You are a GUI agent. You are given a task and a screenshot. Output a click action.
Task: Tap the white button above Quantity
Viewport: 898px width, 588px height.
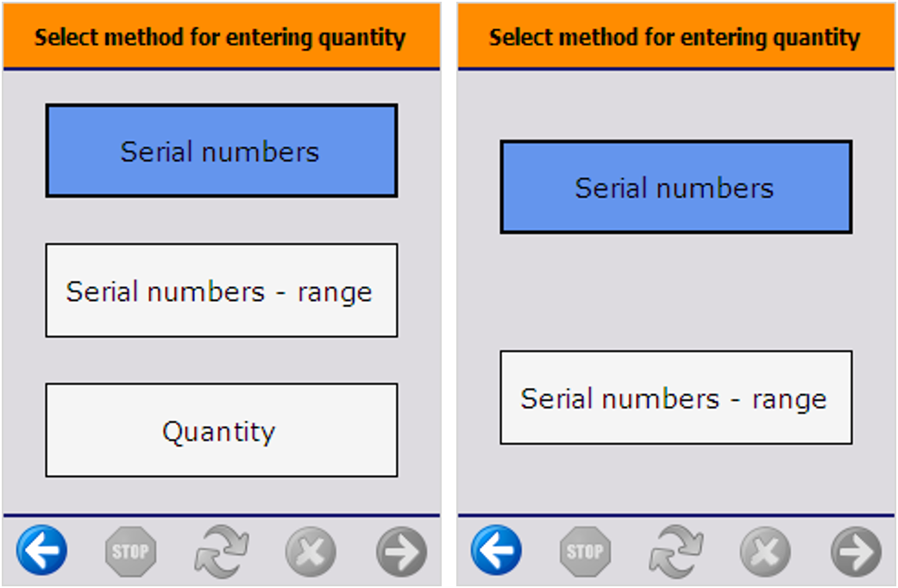(221, 291)
